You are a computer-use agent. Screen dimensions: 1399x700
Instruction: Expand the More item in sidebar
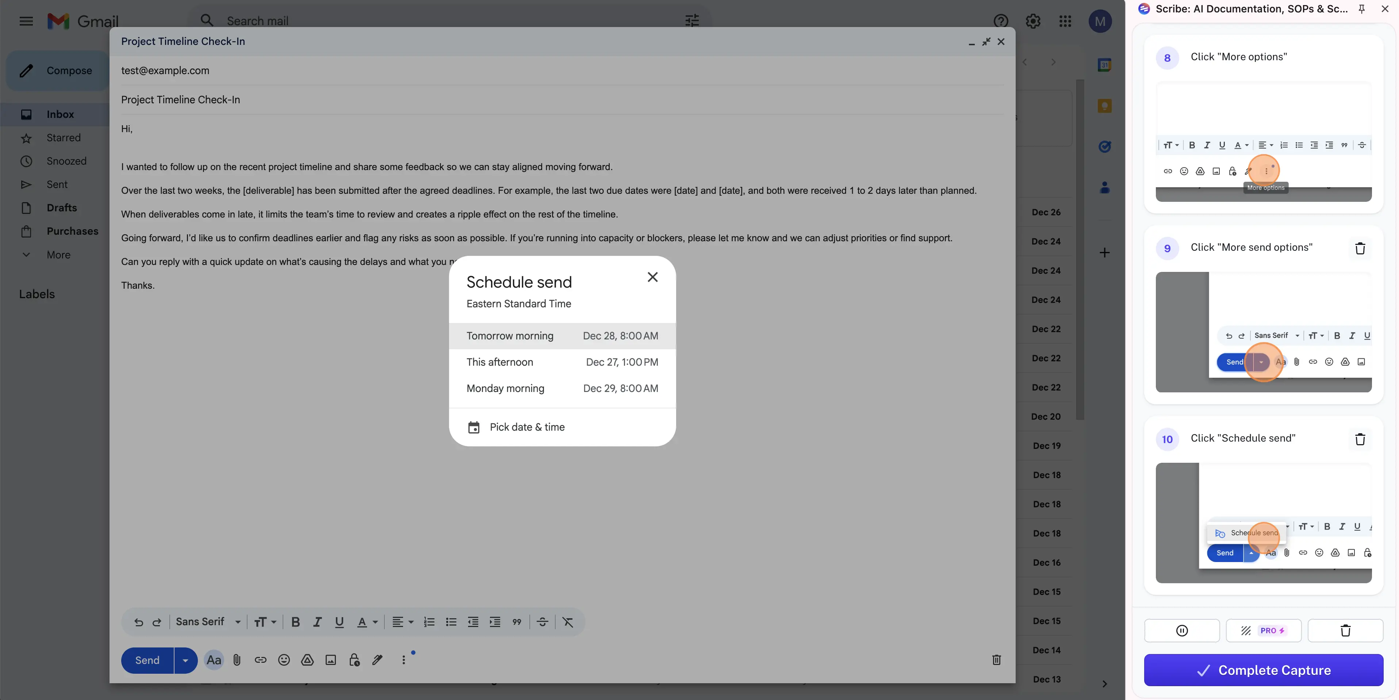tap(58, 255)
